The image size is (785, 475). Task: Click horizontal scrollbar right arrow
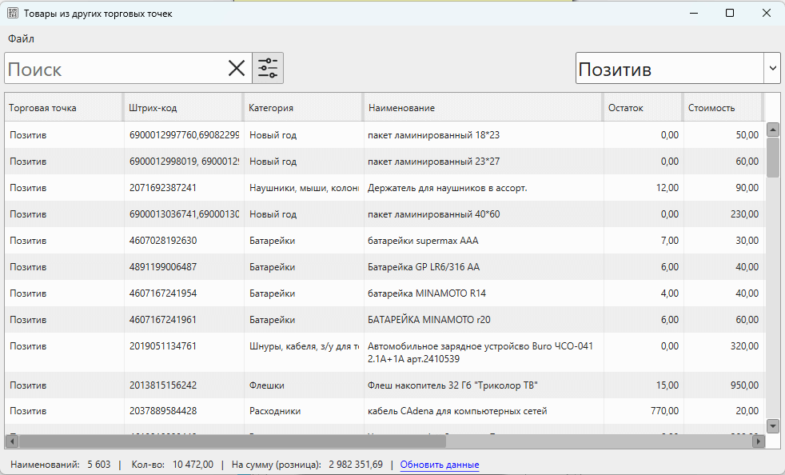pos(758,441)
